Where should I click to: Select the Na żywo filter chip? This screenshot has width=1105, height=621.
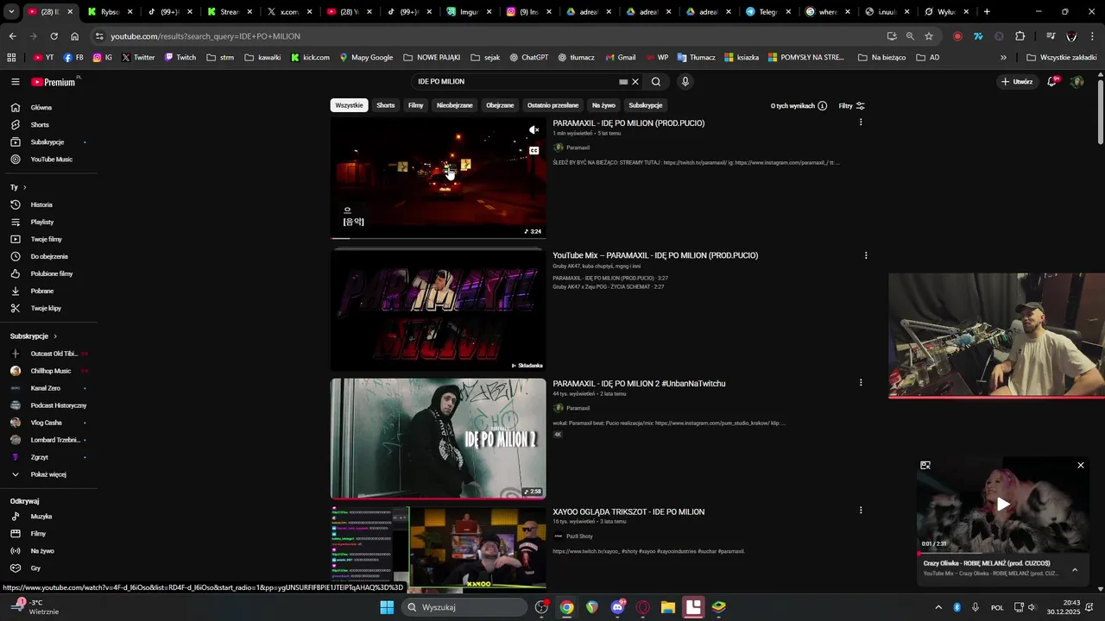(603, 105)
